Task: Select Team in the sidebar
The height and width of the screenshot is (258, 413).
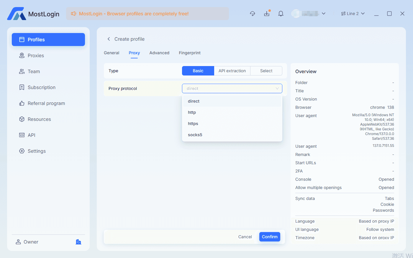Action: (34, 71)
